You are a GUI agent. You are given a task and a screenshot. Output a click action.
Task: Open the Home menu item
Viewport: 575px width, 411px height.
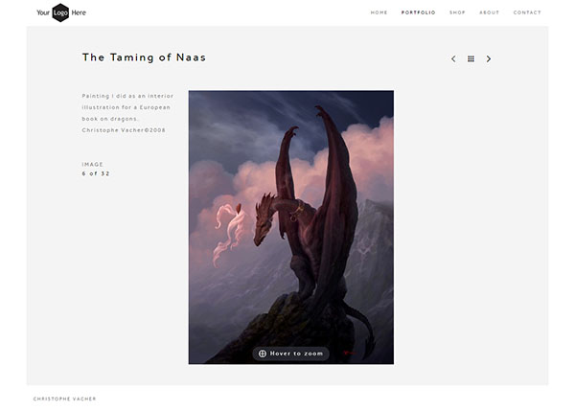point(379,12)
